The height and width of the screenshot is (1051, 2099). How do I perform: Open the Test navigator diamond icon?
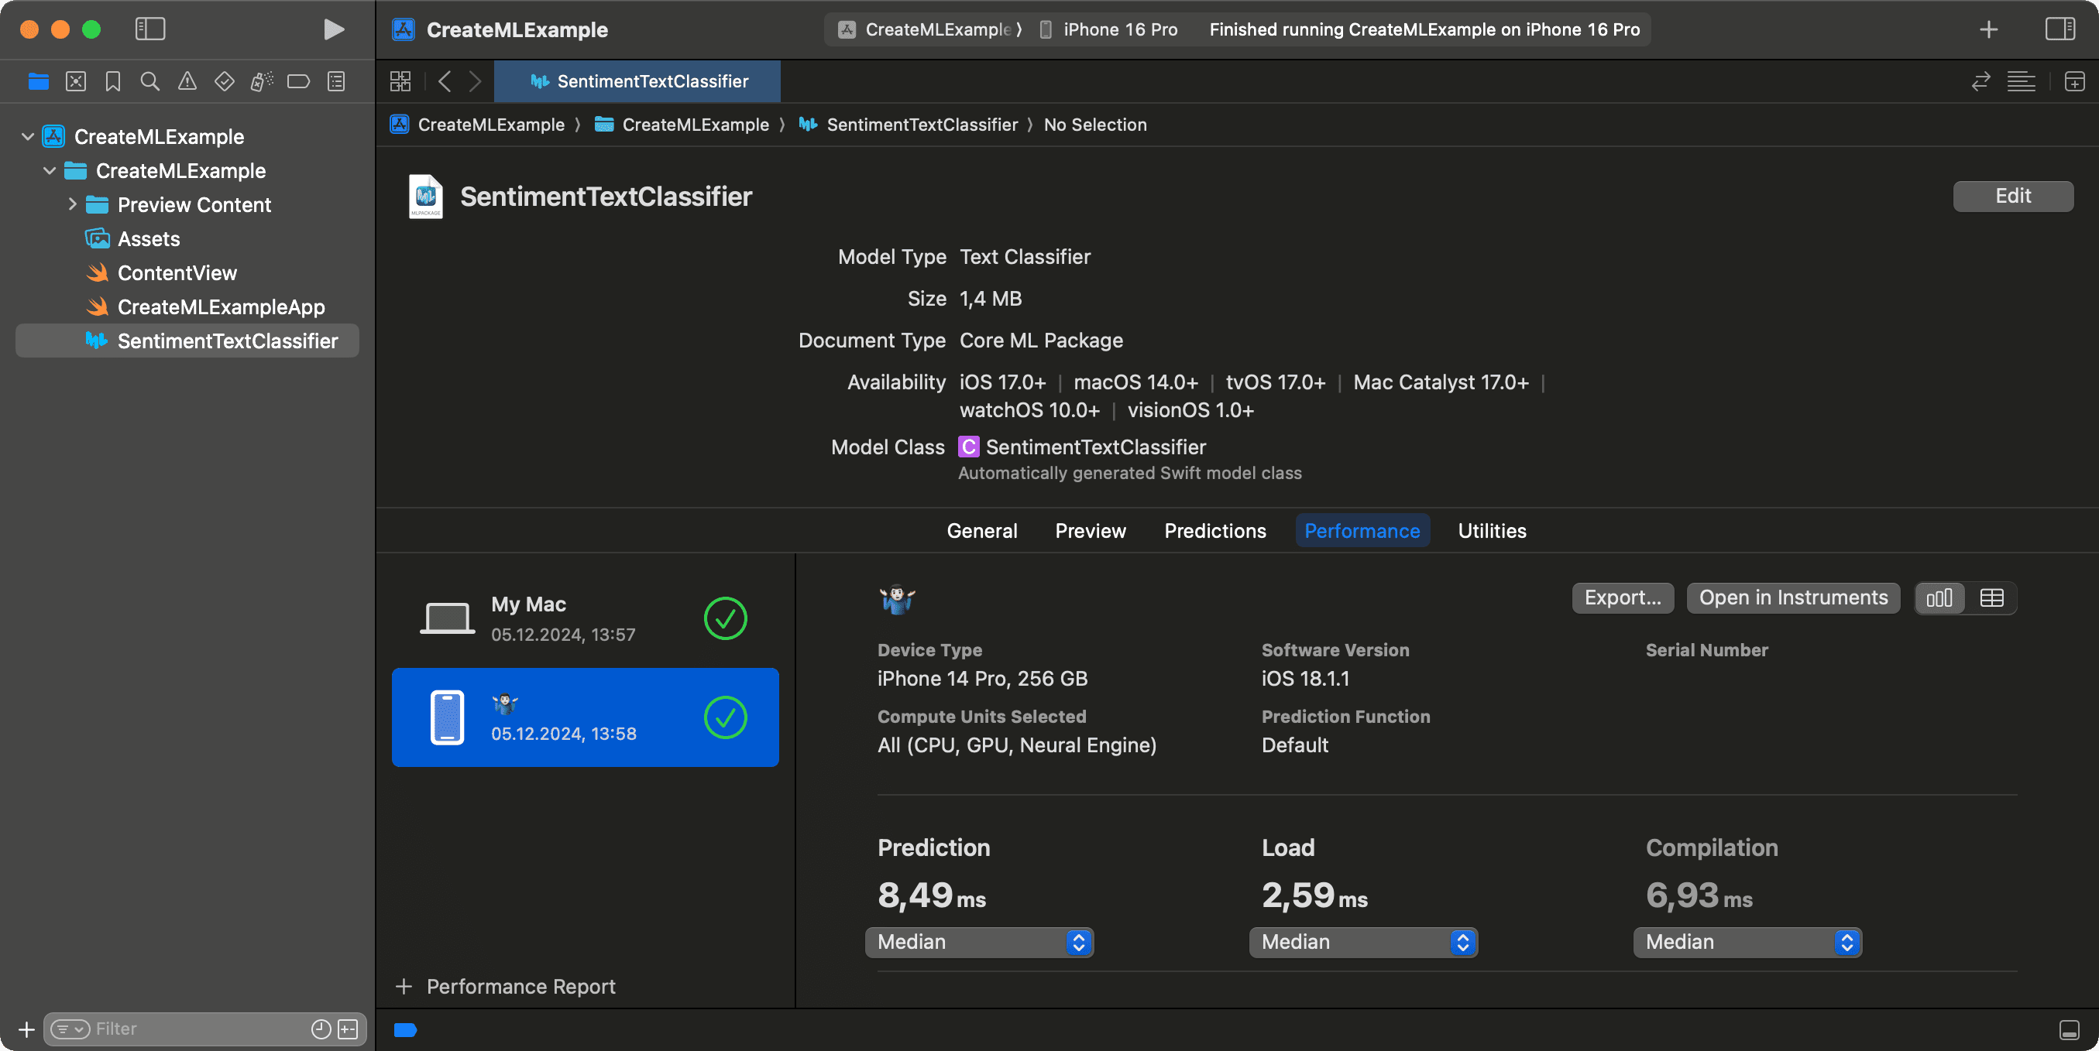(x=224, y=81)
